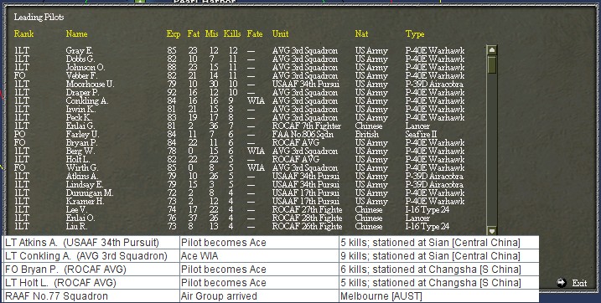The height and width of the screenshot is (303, 601).
Task: Select pilot Dobbs G.
Action: [80, 59]
